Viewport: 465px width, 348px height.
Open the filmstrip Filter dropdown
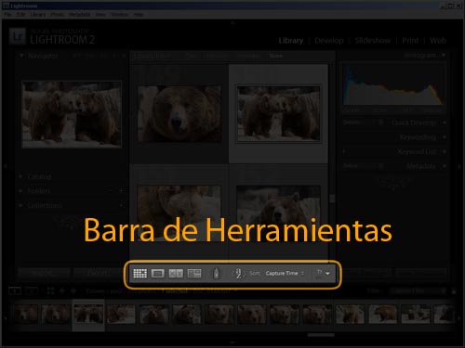418,291
